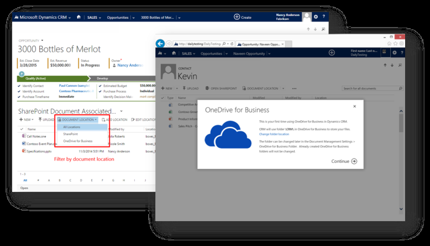Image resolution: width=430 pixels, height=246 pixels.
Task: Expand the Microsoft Dynamics CRM dropdown arrow
Action: (x=70, y=18)
